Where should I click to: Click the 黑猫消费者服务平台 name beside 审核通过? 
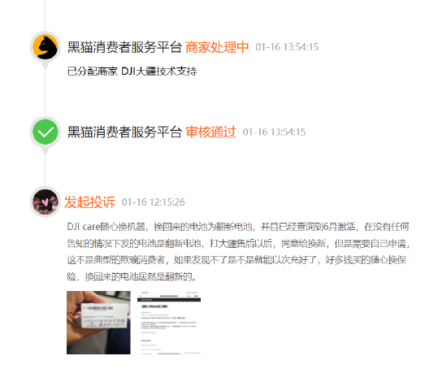tap(124, 132)
